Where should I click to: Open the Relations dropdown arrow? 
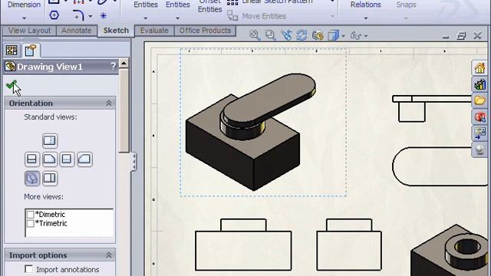coord(365,18)
